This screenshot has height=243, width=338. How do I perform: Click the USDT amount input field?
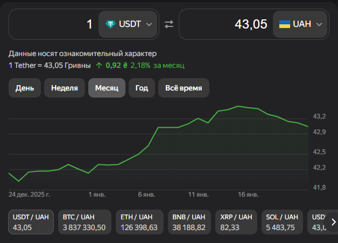[54, 24]
